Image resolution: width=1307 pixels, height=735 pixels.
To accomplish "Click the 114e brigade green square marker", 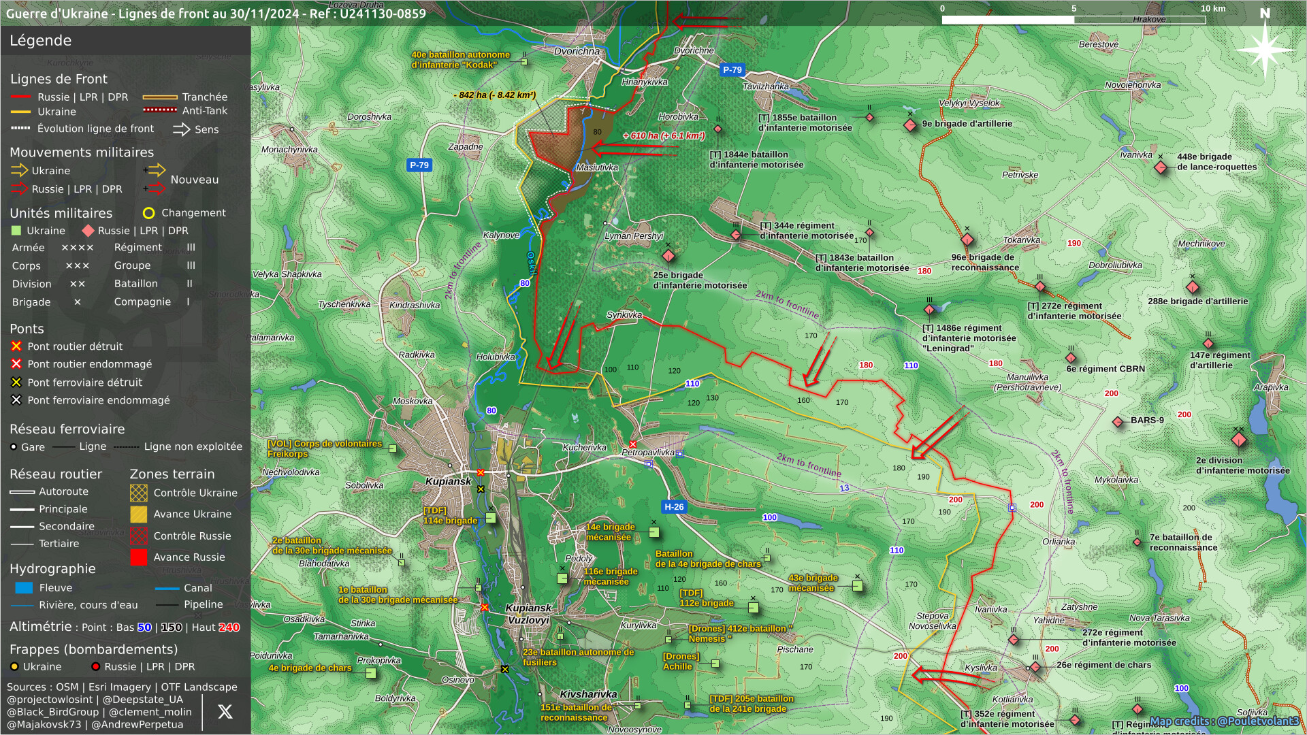I will click(x=491, y=519).
